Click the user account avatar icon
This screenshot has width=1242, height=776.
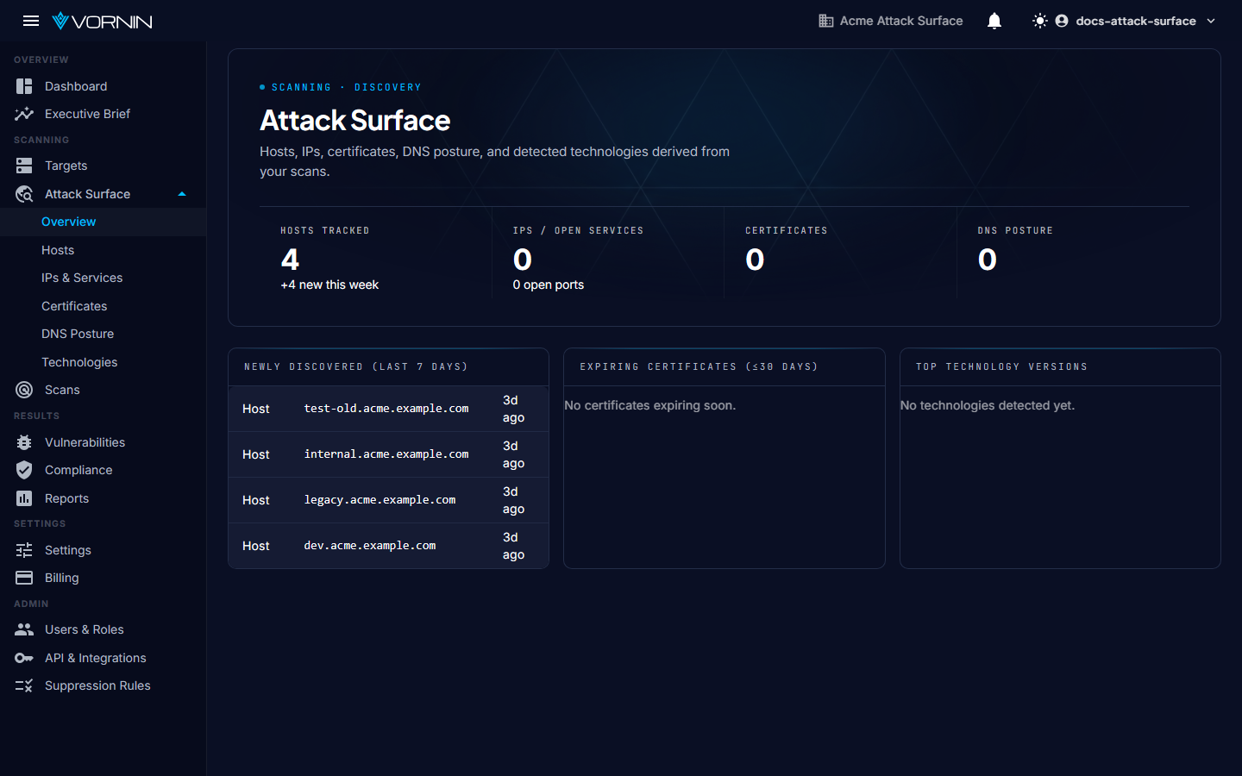click(1062, 21)
